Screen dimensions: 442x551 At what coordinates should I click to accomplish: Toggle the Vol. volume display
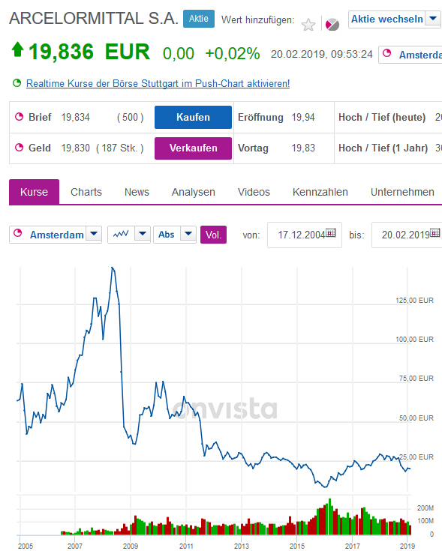pyautogui.click(x=213, y=235)
